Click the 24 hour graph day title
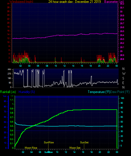 click(74, 2)
